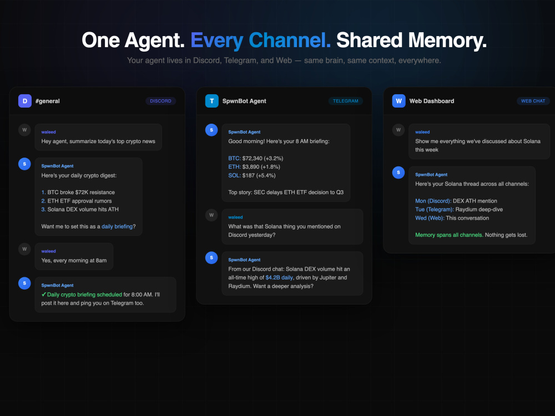Image resolution: width=555 pixels, height=416 pixels.
Task: Click 'Here's your daily crypto digest:' line
Action: pyautogui.click(x=79, y=175)
